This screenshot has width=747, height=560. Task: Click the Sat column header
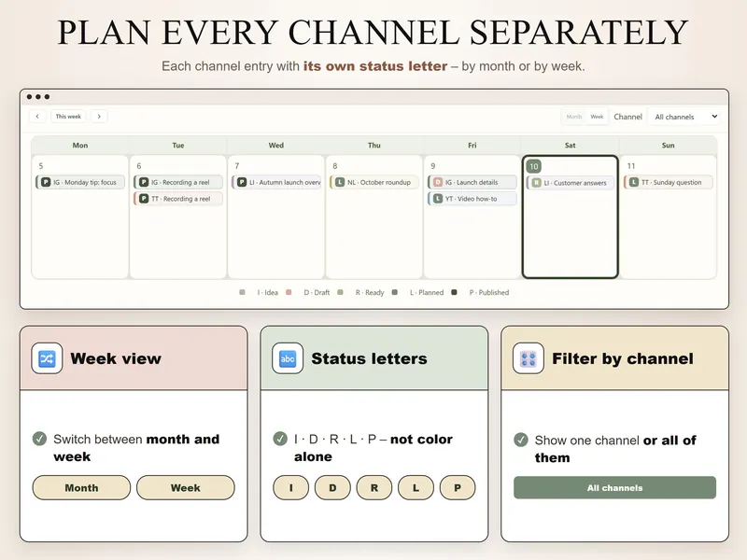(571, 146)
